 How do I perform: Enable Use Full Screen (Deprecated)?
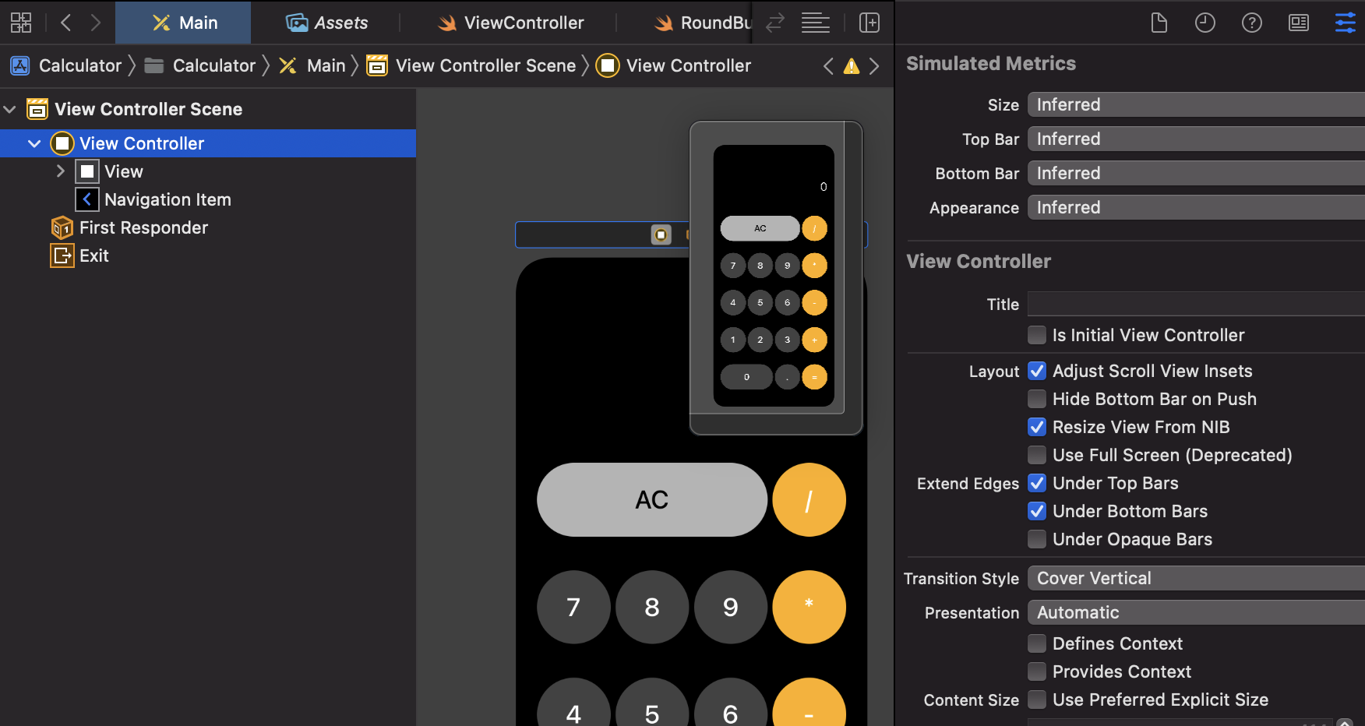point(1037,455)
